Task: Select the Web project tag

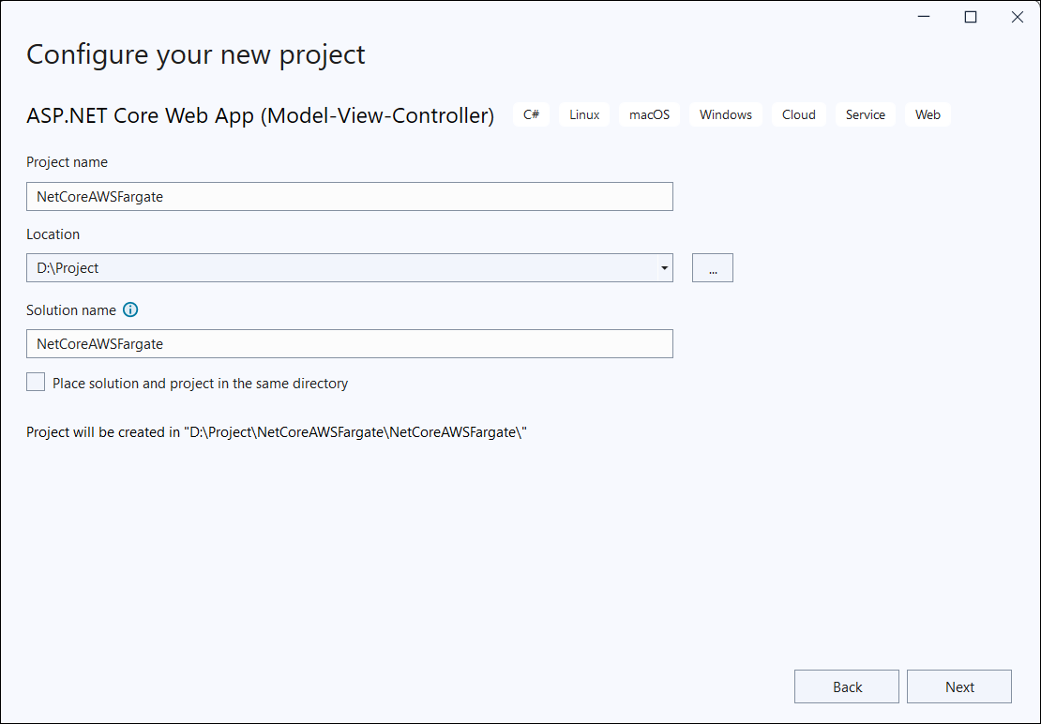Action: [928, 113]
